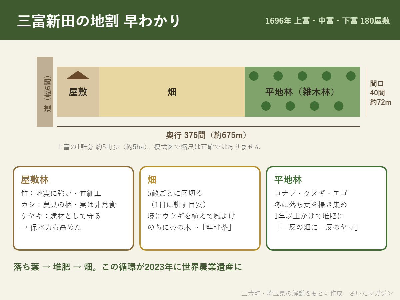Screen dimensions: 400x300
Task: Click the line 境にウツギを植えて風よけ
Action: coord(191,216)
